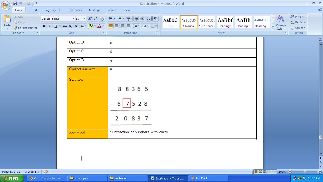323x182 pixels.
Task: Click the vertical scrollbar thumb
Action: [321, 137]
